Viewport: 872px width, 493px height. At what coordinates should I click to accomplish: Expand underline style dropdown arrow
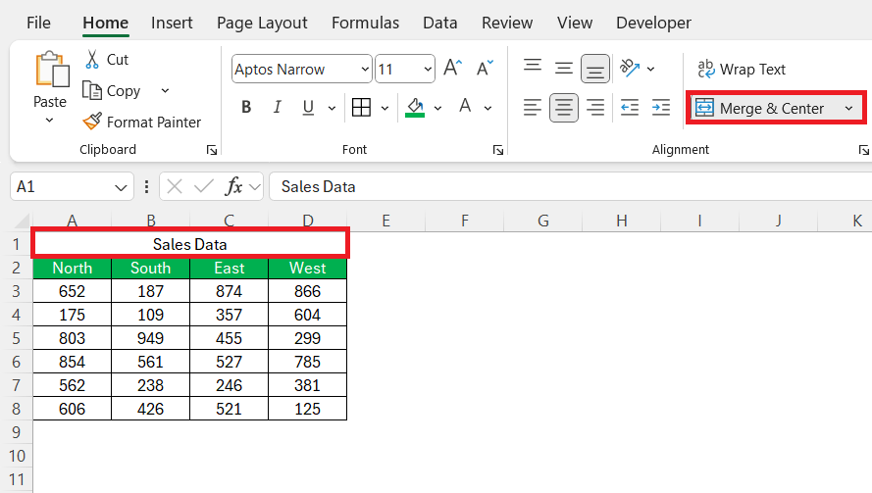point(332,108)
